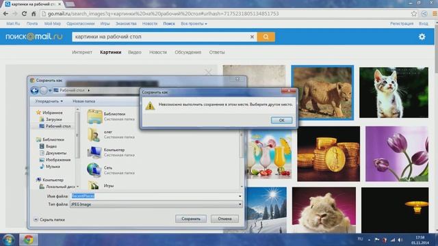This screenshot has width=438, height=246.
Task: Click the orange search magnifier button
Action: click(266, 37)
